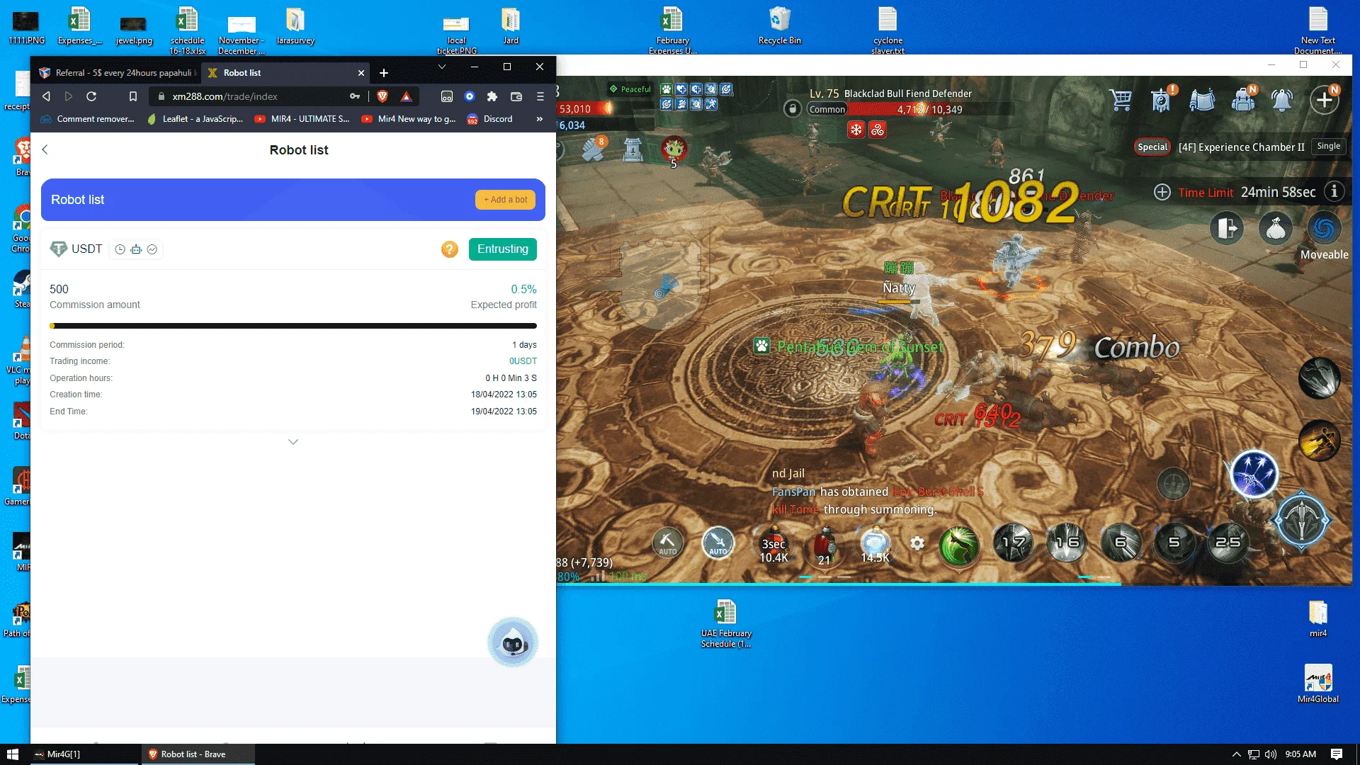
Task: Click the plus icon beside Time Limit
Action: 1162,192
